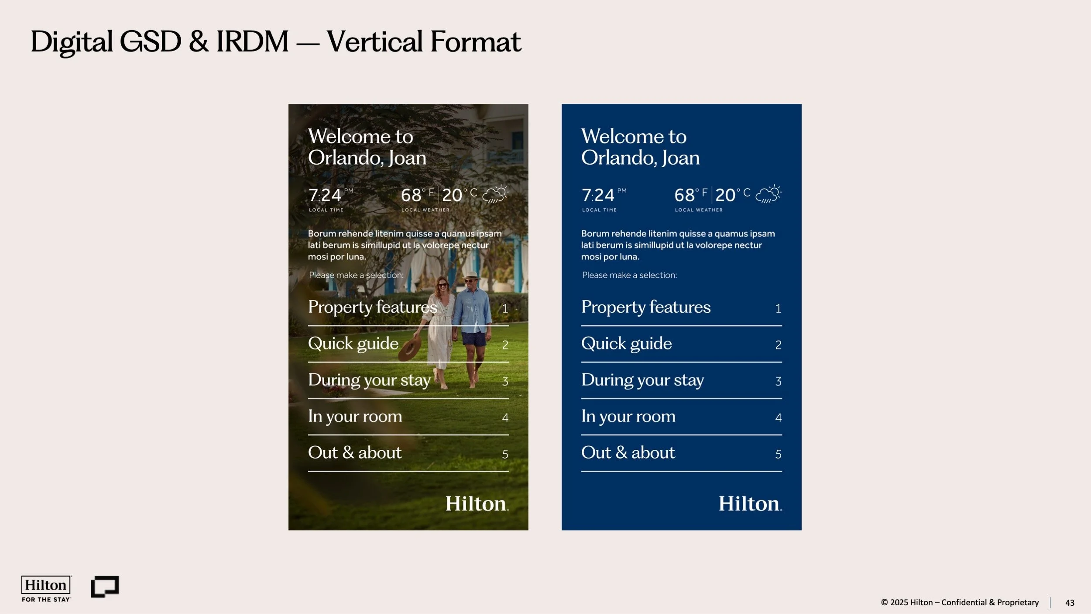Image resolution: width=1091 pixels, height=614 pixels.
Task: Click 'Please make a selection:' on the photo-background screen
Action: 356,275
